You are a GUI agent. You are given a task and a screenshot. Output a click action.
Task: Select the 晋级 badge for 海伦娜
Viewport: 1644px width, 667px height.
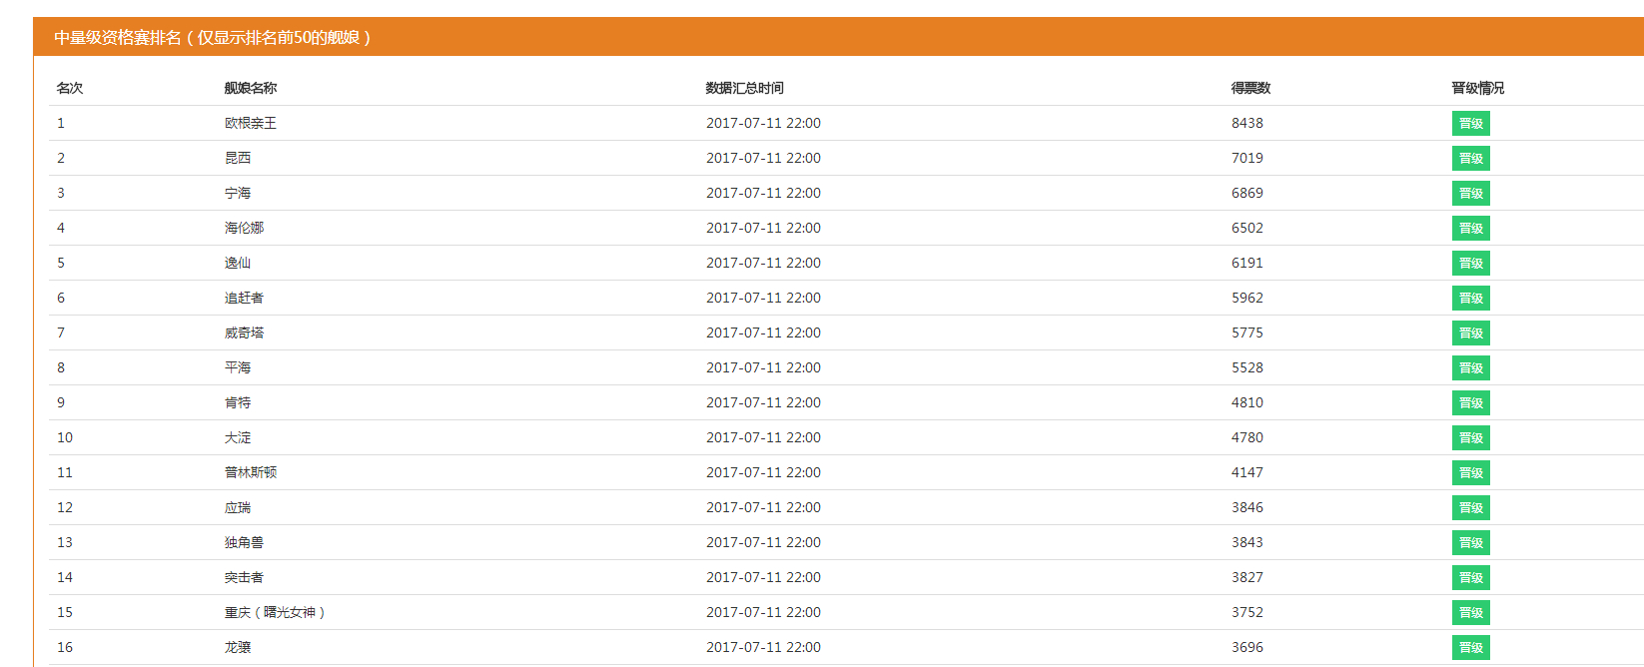[x=1470, y=228]
